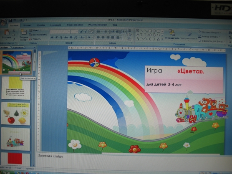Screen dimensions: 232x174
Task: Open the font name combo box
Action: click(60, 32)
